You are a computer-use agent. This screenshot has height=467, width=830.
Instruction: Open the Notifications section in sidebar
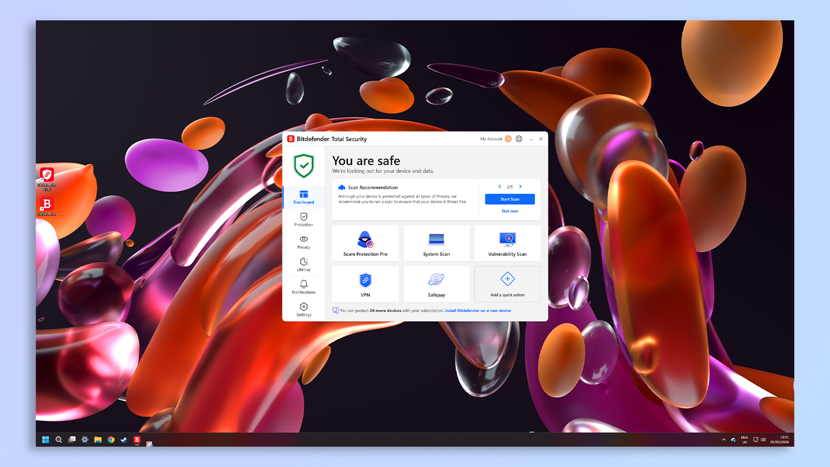pyautogui.click(x=303, y=287)
